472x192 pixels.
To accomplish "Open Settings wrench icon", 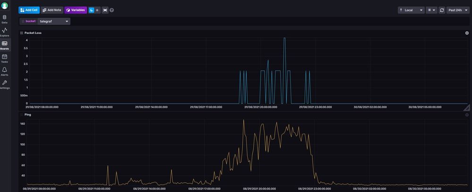I will pos(5,85).
